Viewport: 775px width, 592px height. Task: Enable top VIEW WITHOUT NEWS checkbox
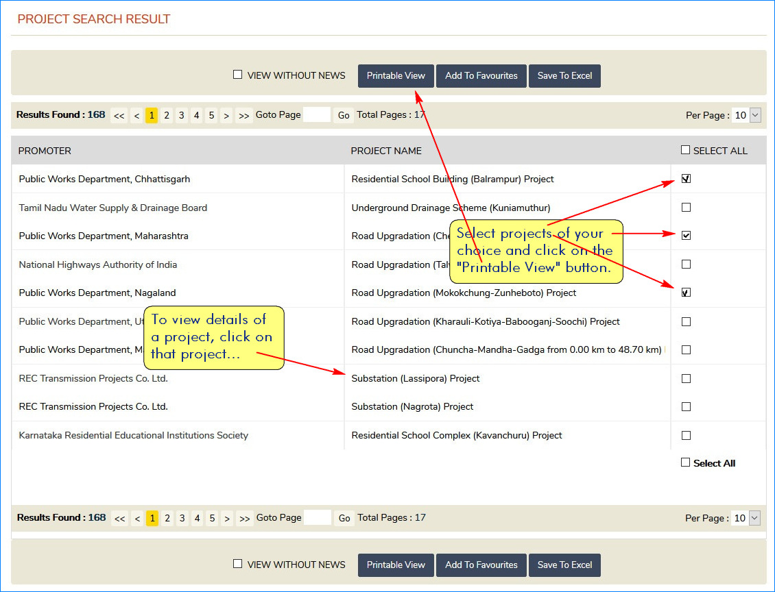pos(237,75)
